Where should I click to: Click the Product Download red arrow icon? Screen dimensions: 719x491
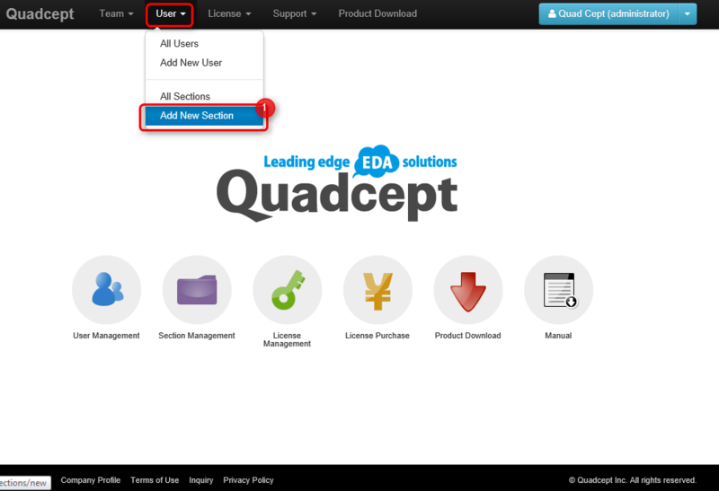click(467, 289)
